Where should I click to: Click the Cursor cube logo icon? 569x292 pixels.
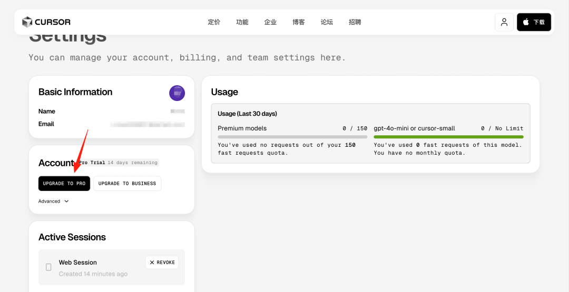(27, 22)
